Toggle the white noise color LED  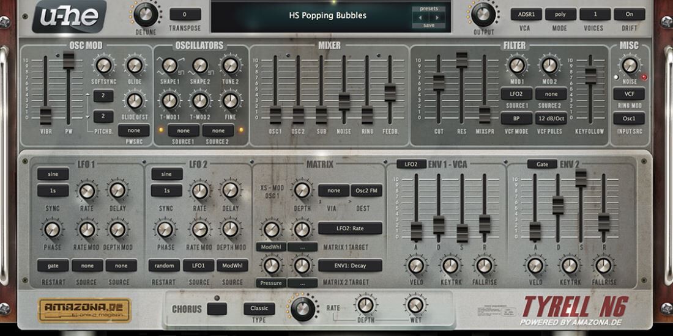pos(617,78)
